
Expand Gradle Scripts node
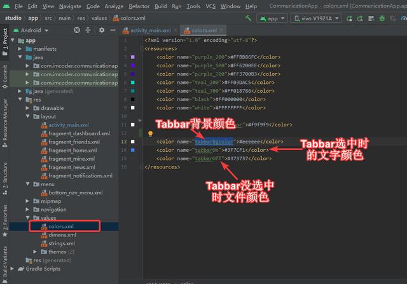pos(12,269)
